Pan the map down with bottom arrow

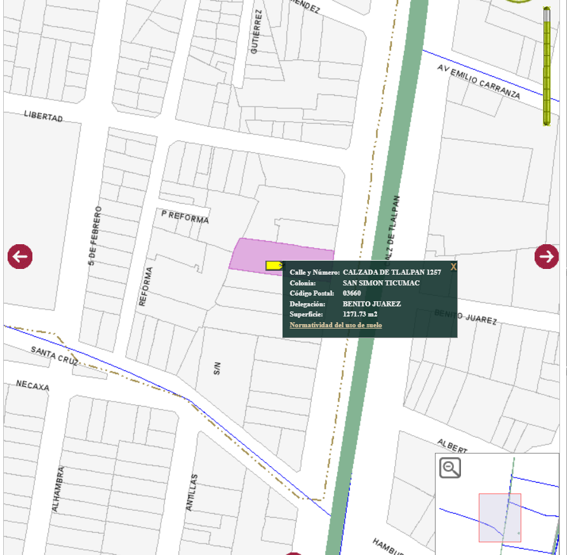pos(293,553)
